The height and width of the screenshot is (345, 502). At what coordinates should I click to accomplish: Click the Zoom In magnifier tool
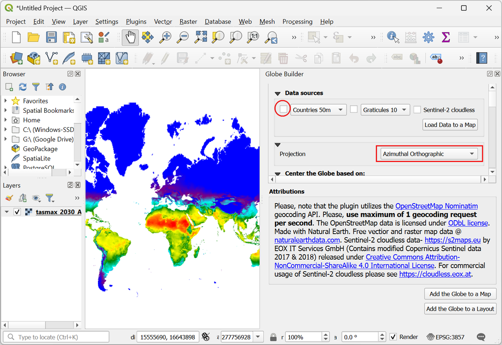(x=166, y=38)
